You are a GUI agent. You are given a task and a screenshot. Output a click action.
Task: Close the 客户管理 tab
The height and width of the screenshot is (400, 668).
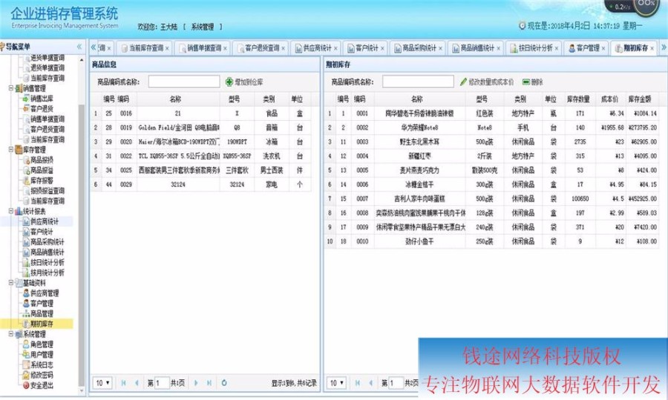[604, 49]
